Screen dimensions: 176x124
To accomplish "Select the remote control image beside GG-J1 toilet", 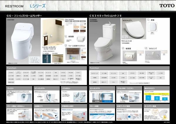I will tap(35, 60).
